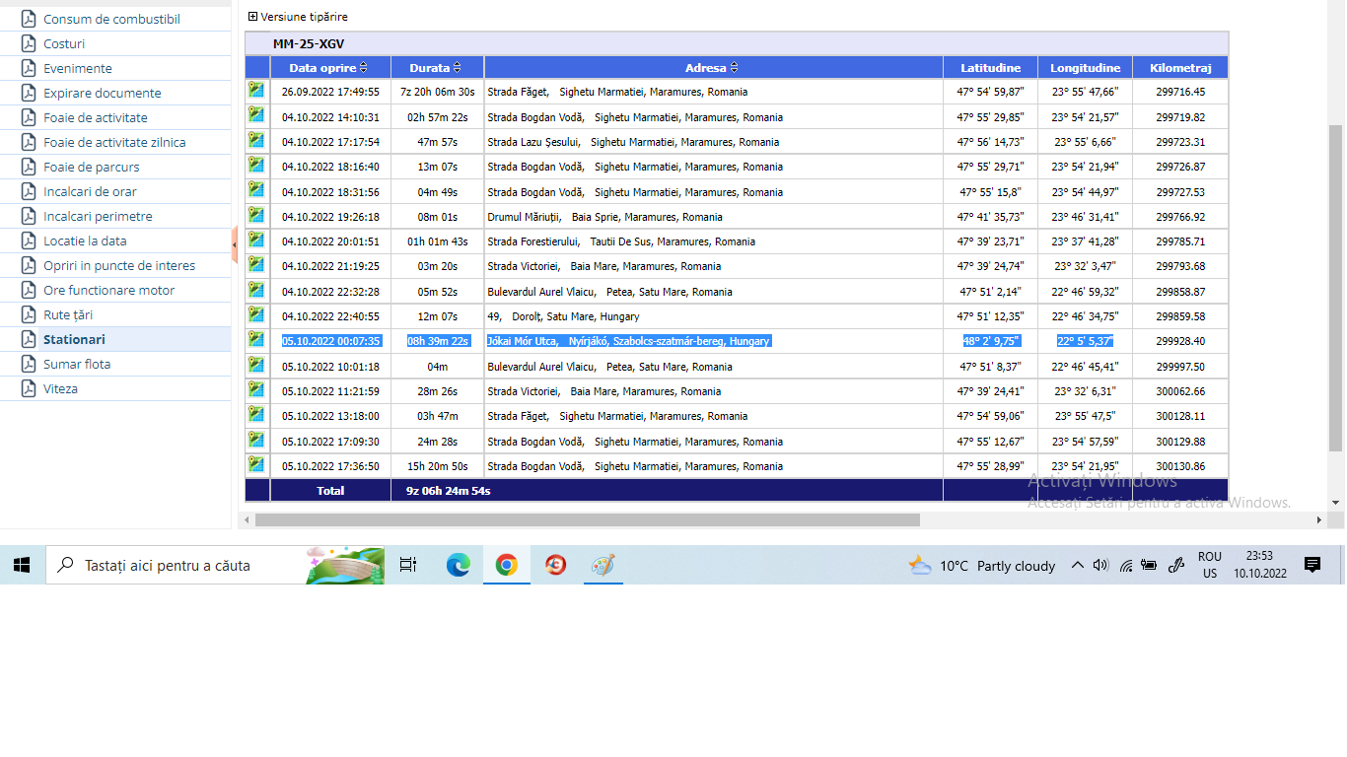The width and height of the screenshot is (1347, 757).
Task: Open map icon for Strada Făget 26.09.2022 row
Action: [256, 91]
